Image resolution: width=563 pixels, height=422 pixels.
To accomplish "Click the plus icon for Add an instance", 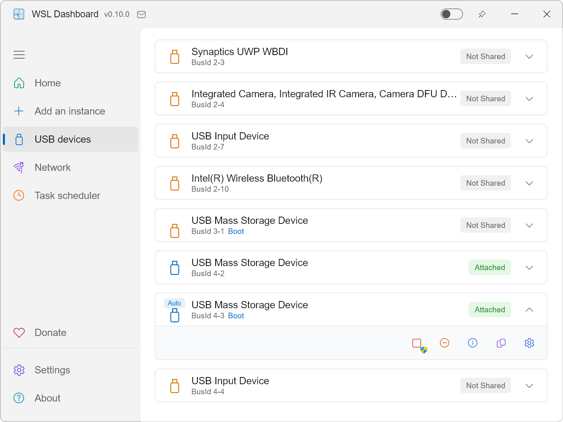I will click(19, 111).
